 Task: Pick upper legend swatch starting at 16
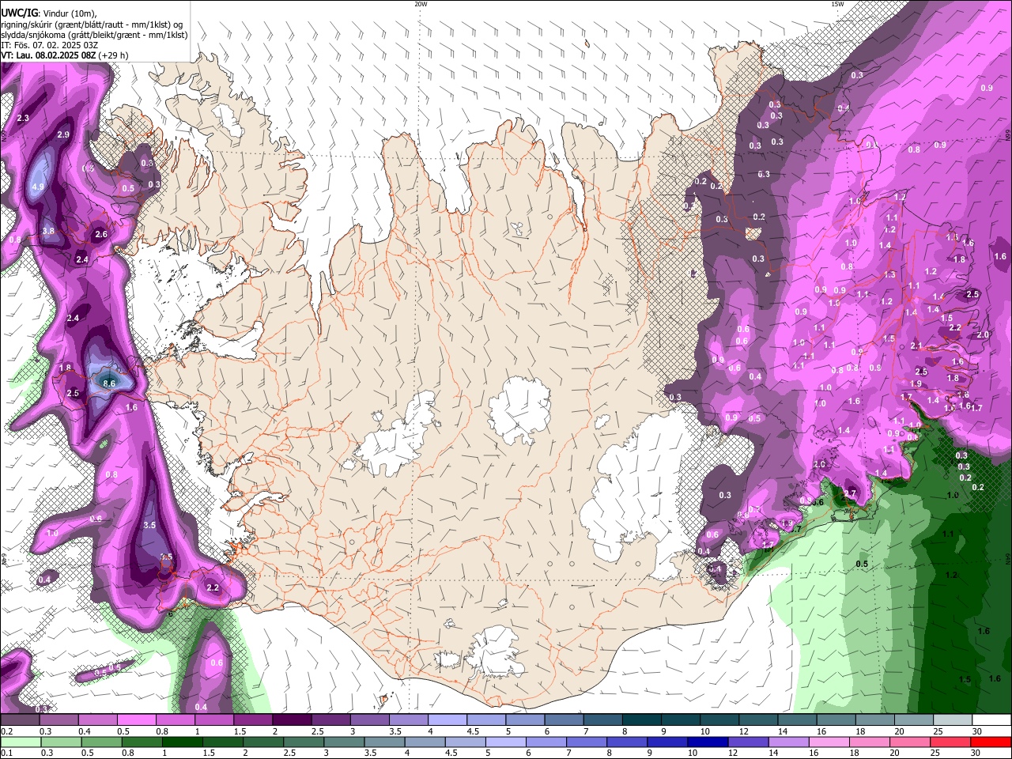tap(836, 720)
